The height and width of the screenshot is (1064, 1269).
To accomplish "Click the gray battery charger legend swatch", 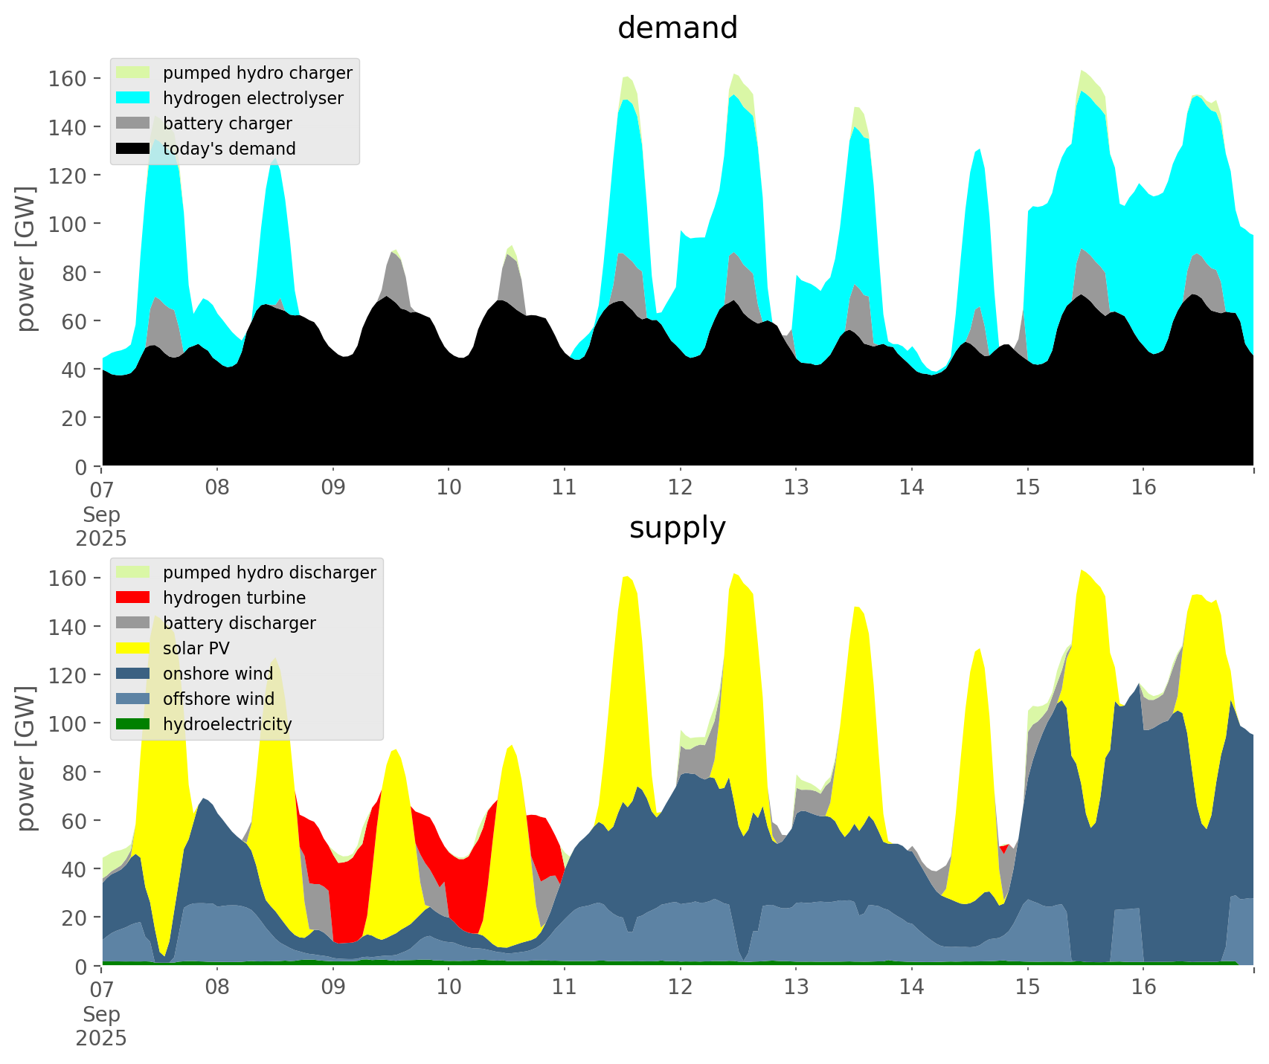I will click(x=133, y=123).
